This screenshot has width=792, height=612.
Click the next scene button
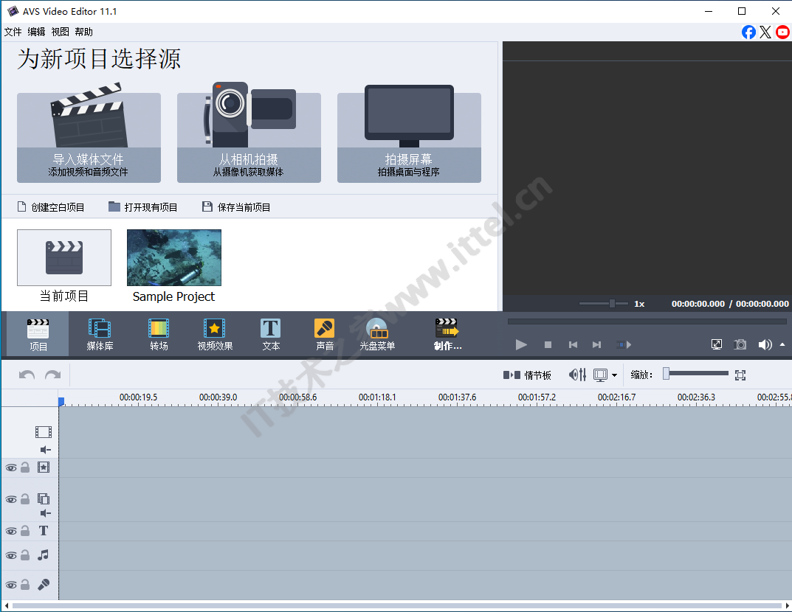click(624, 344)
